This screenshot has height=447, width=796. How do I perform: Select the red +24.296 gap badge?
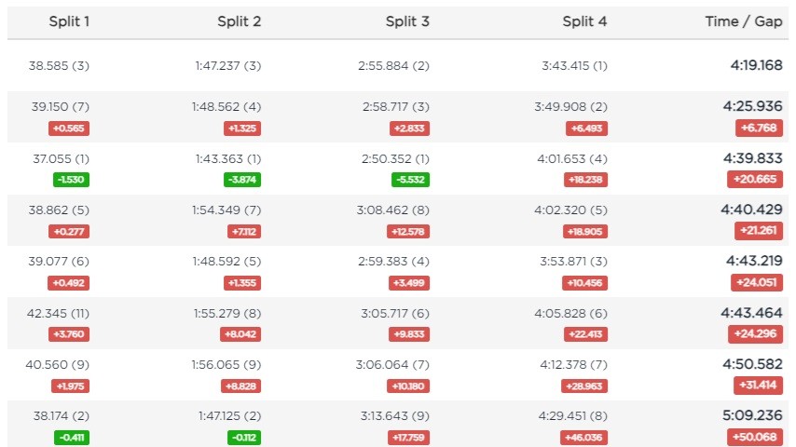click(756, 333)
